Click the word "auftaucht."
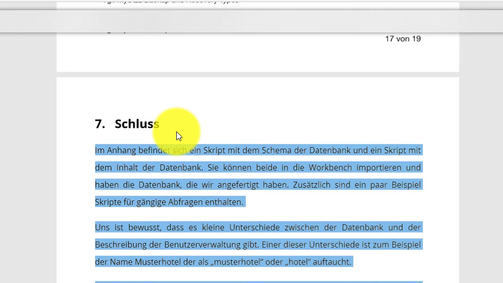 (332, 262)
